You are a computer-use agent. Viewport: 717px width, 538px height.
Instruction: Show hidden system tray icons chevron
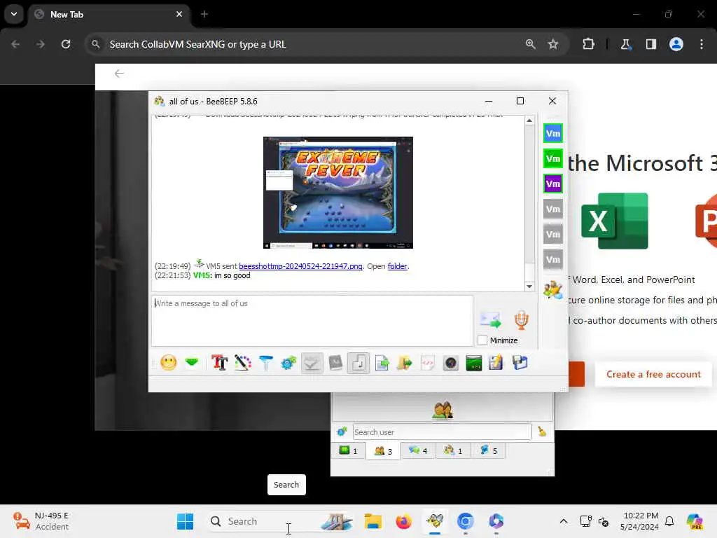(564, 521)
